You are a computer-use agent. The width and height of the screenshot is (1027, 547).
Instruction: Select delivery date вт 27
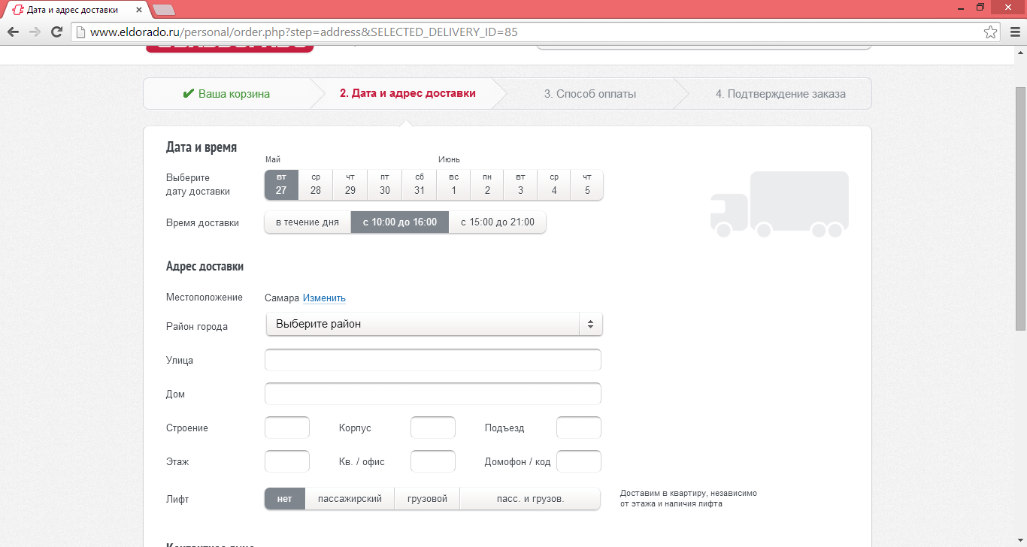(x=281, y=185)
